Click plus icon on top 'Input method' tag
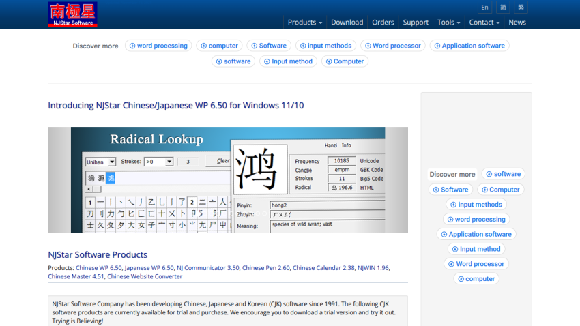 click(267, 61)
